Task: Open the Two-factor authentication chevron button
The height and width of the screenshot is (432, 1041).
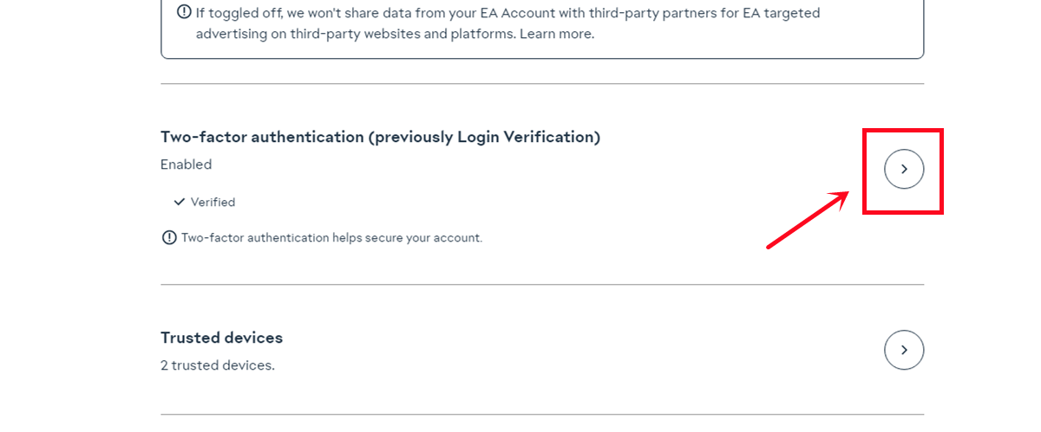Action: 904,169
